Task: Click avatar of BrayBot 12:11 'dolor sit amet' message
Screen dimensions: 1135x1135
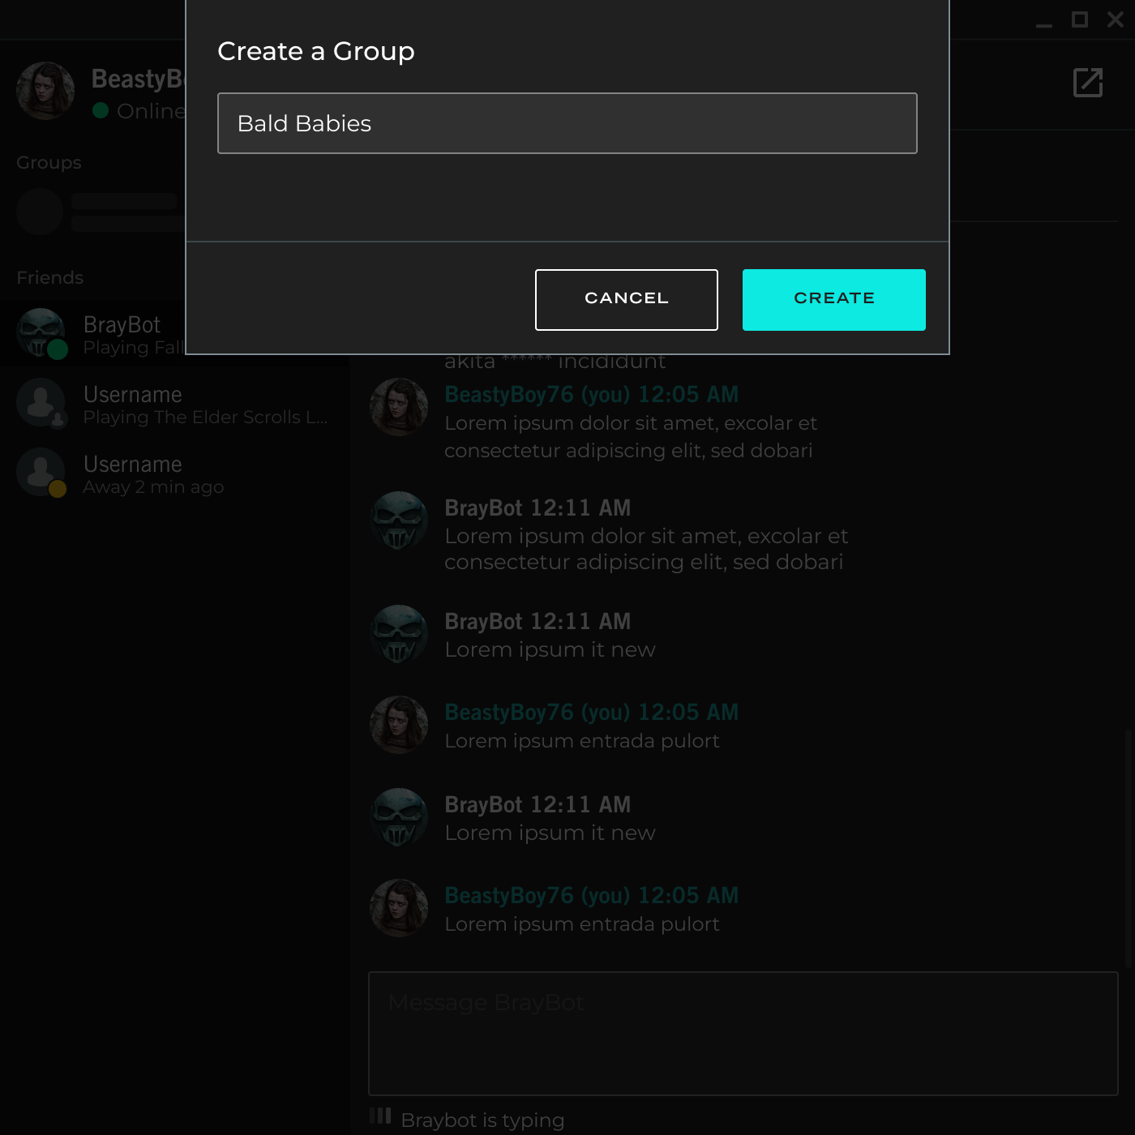Action: (399, 520)
